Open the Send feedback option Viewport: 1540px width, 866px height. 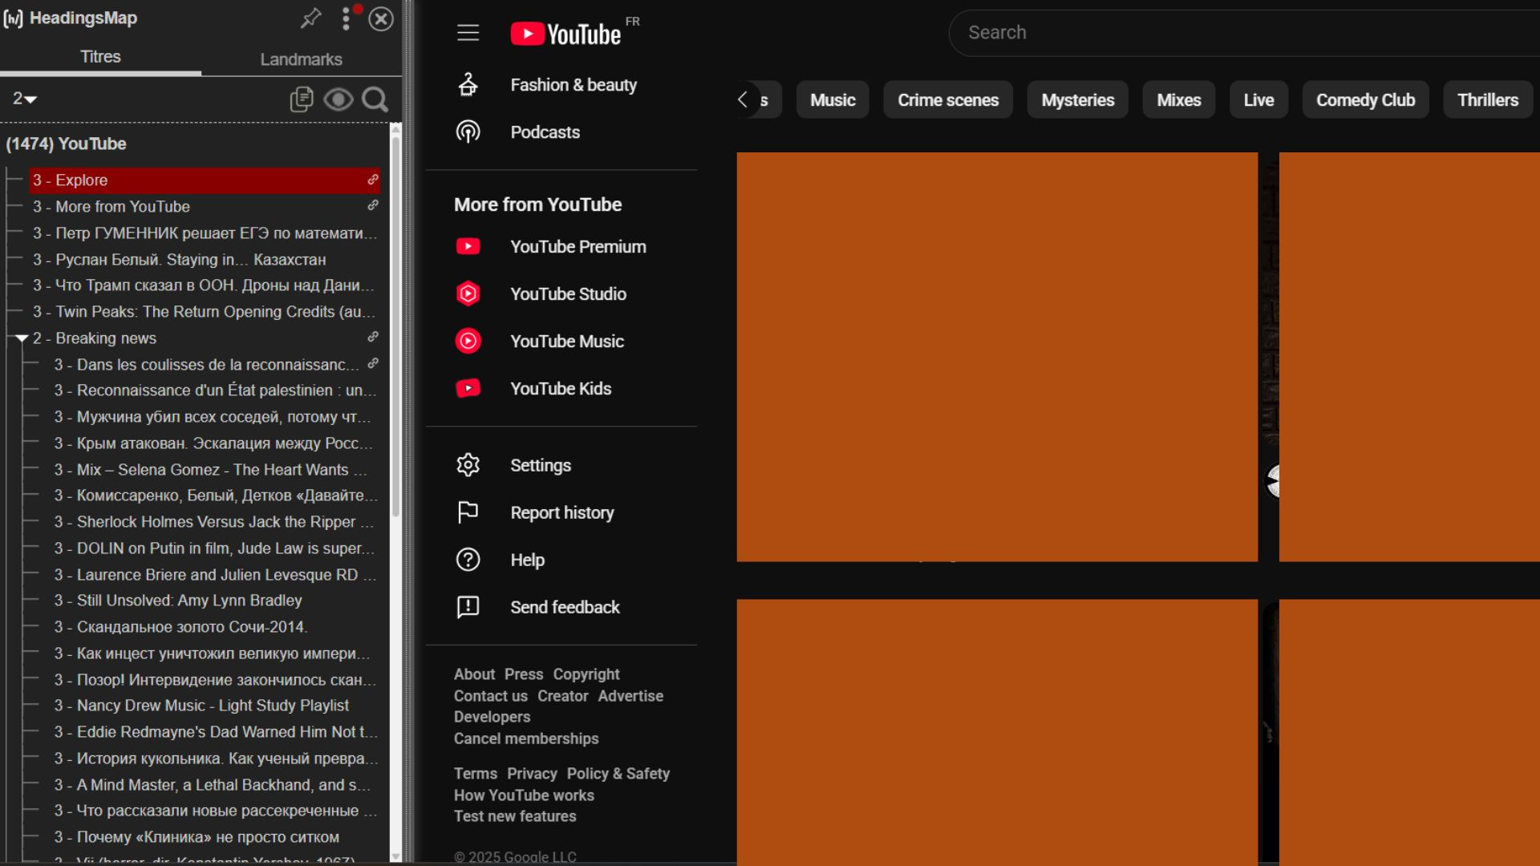click(565, 608)
